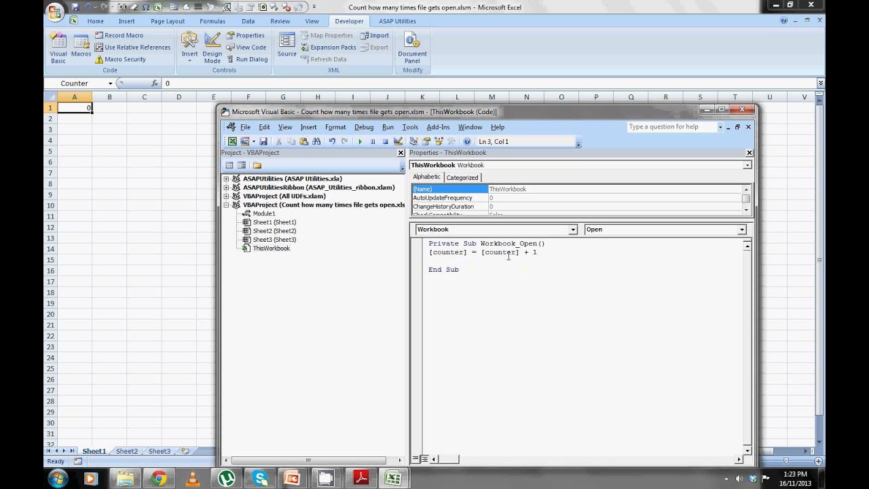Image resolution: width=869 pixels, height=489 pixels.
Task: Click View Code in ribbon
Action: [246, 48]
